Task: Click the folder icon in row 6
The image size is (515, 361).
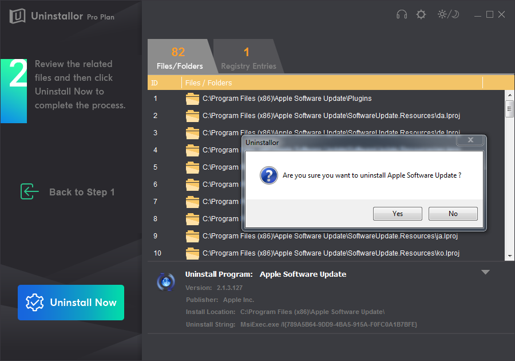Action: click(192, 185)
